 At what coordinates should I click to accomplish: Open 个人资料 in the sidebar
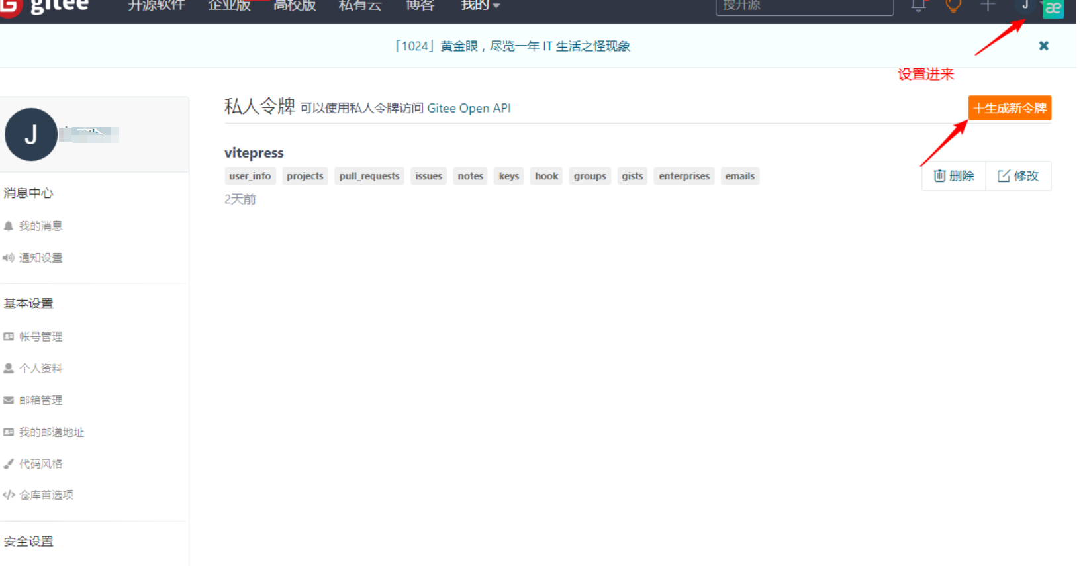[x=40, y=368]
